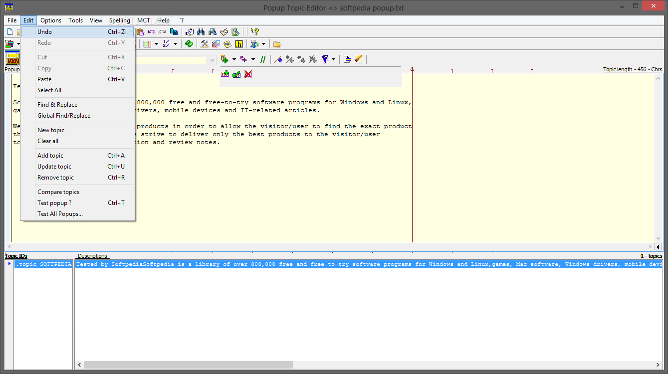Click the blue flag bookmark icon
Viewport: 668px width, 374px height.
(278, 59)
